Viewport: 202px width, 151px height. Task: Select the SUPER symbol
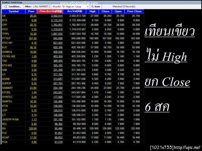click(6, 83)
